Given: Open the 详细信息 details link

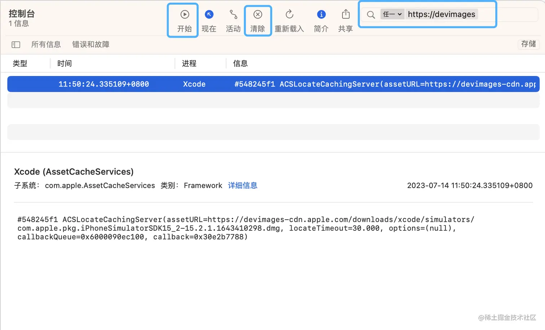Looking at the screenshot, I should [x=243, y=185].
